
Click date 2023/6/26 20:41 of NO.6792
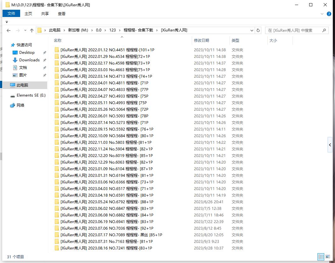[208, 202]
